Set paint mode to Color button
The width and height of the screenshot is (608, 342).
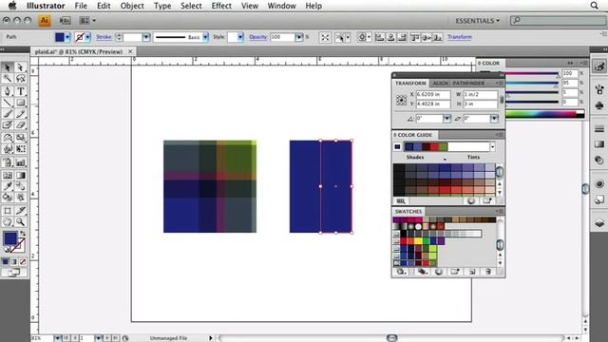(6, 262)
